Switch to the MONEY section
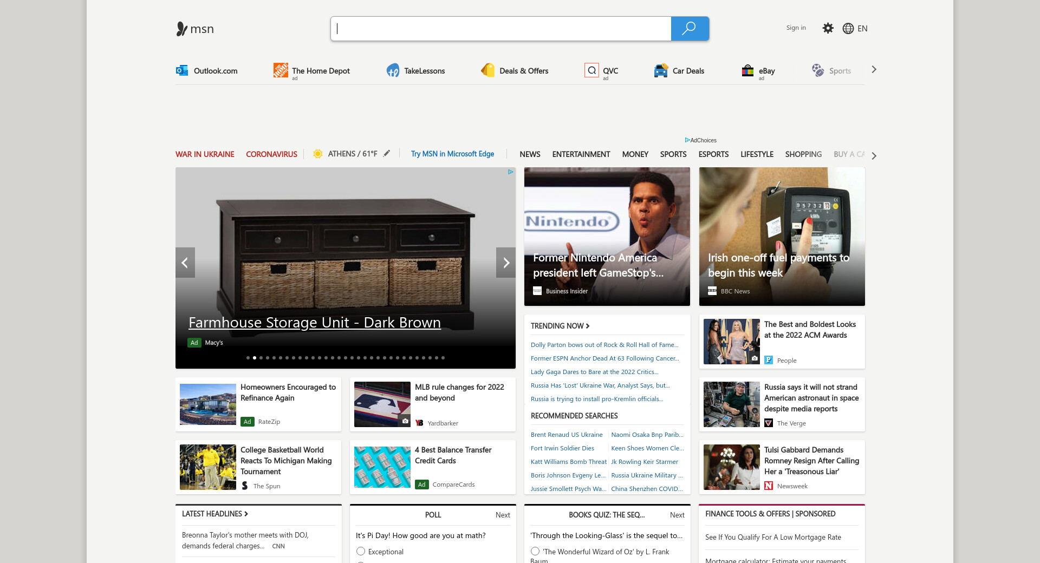 (x=635, y=154)
